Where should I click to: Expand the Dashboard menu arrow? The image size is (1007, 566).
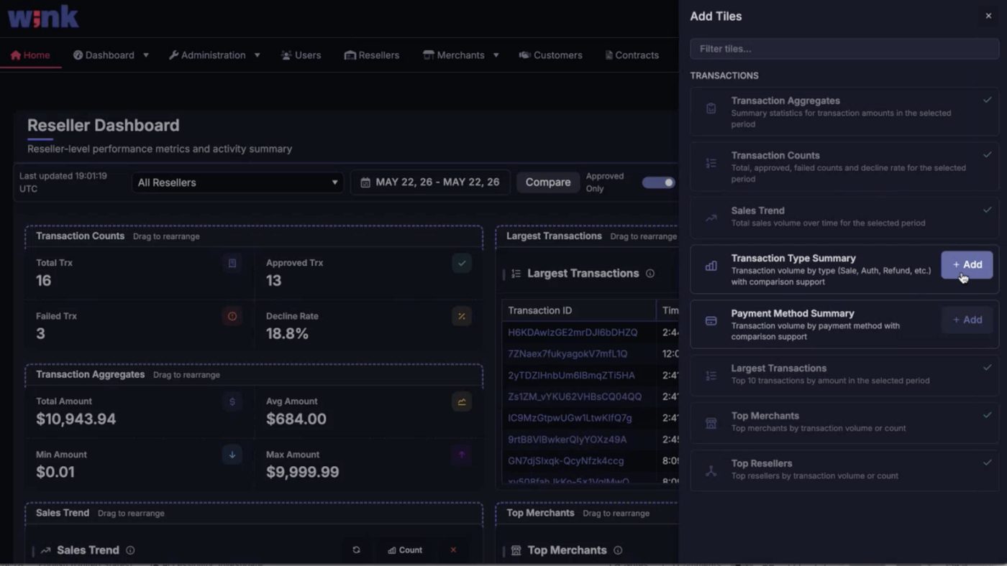coord(146,55)
